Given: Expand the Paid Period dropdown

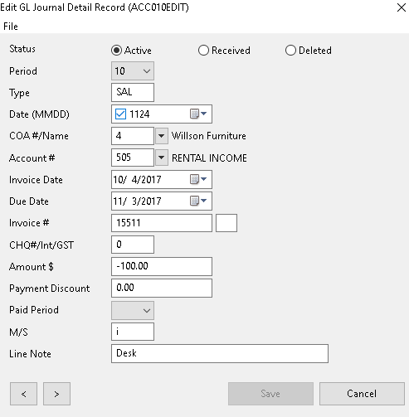Looking at the screenshot, I should click(x=133, y=310).
